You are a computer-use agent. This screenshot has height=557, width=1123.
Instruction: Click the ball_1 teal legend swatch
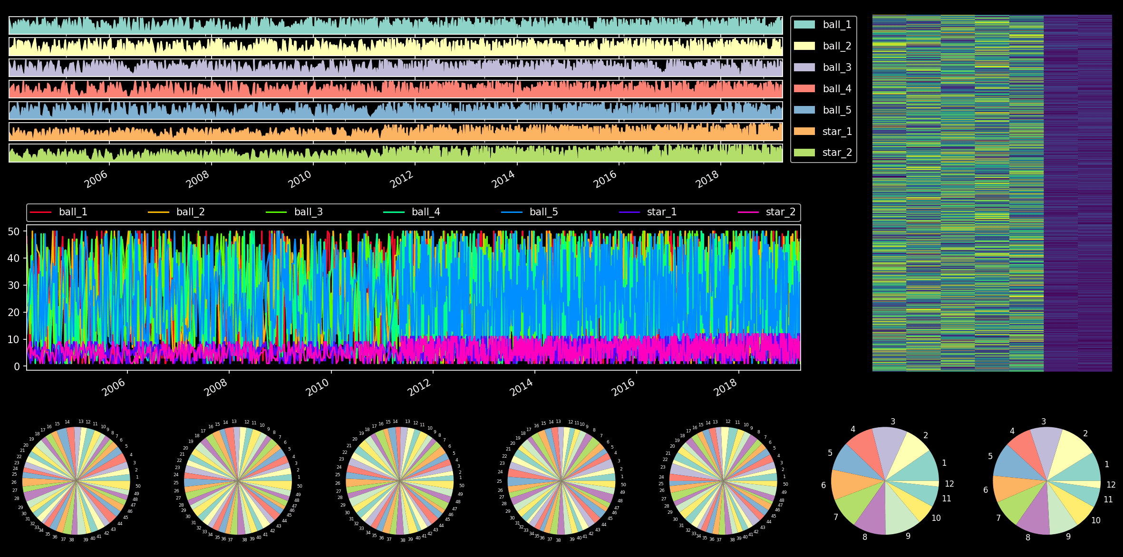tap(804, 25)
